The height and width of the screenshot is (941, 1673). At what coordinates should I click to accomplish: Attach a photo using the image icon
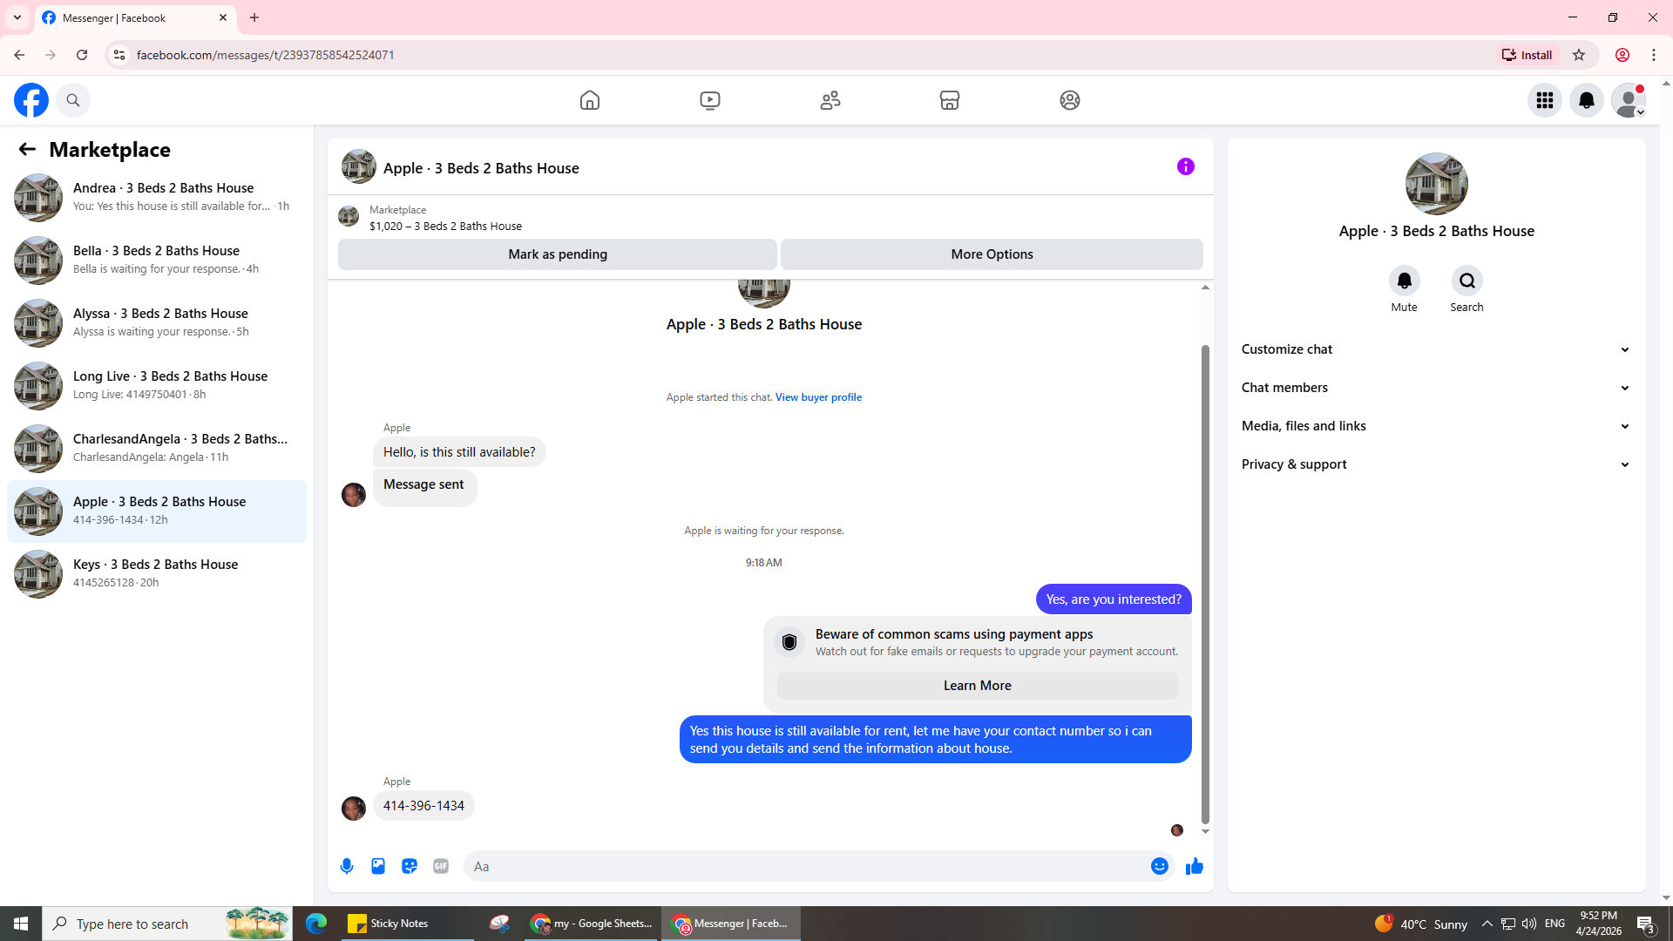(378, 866)
